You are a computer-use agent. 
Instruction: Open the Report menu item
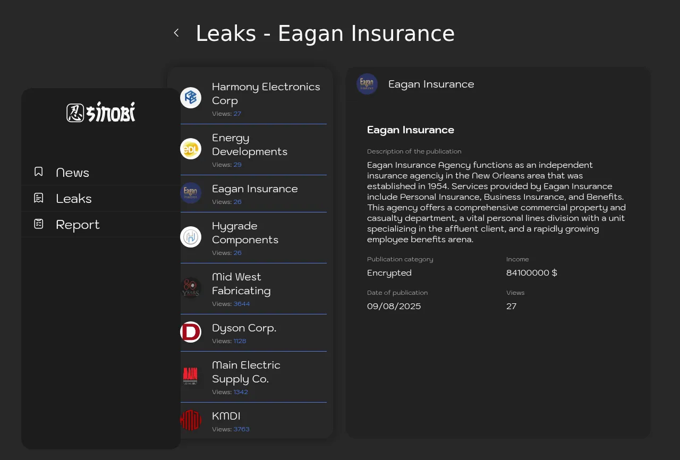[78, 225]
